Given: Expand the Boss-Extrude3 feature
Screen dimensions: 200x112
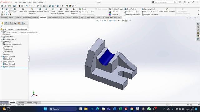Looking at the screenshot, I should [x=1, y=67].
